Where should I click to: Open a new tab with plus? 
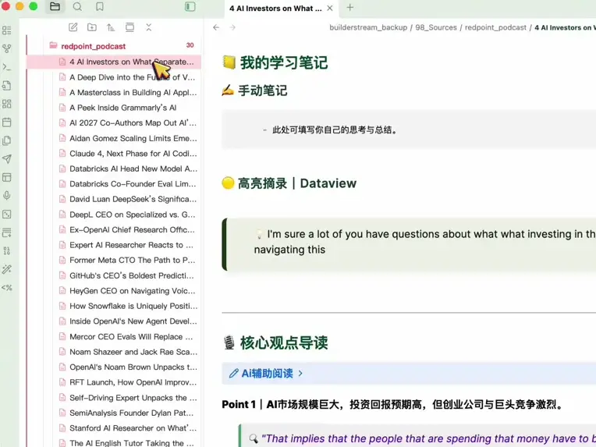click(x=349, y=8)
